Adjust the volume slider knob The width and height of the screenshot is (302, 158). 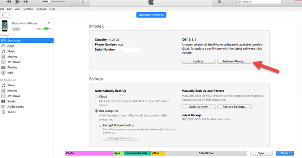(x=49, y=2)
